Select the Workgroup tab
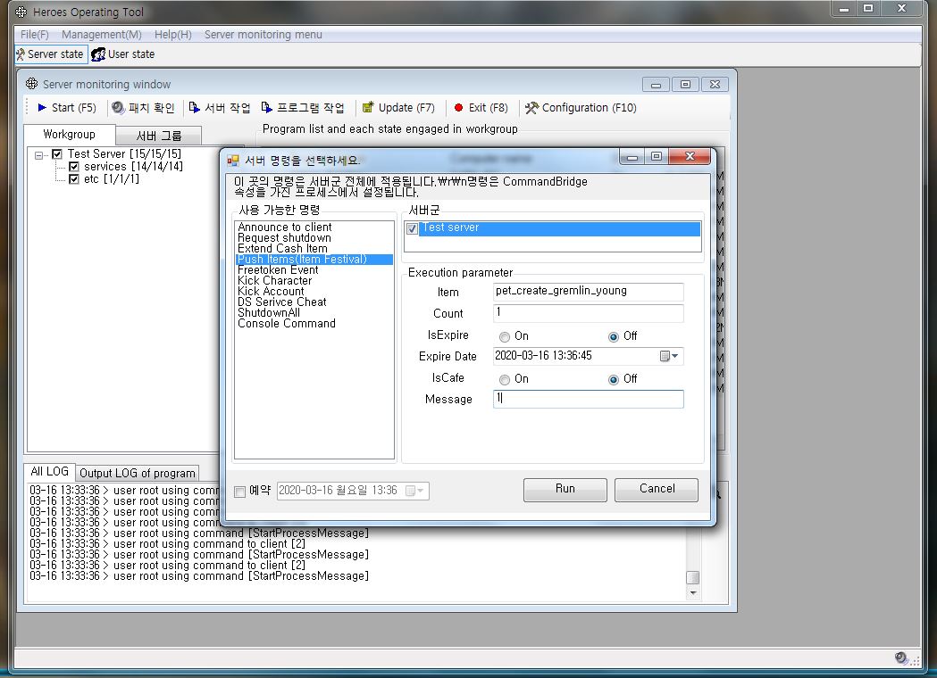Screen dimensions: 937x678 click(x=70, y=135)
